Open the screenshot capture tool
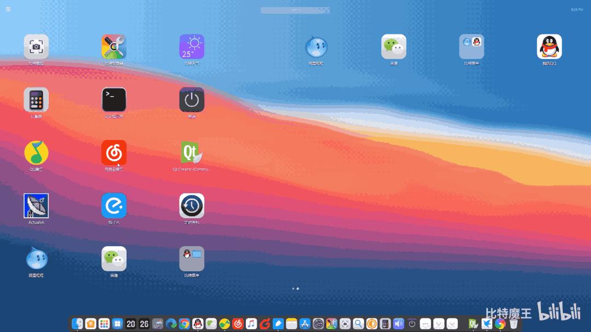This screenshot has width=591, height=332. click(x=36, y=46)
